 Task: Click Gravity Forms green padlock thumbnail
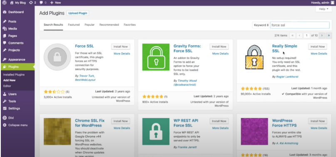pyautogui.click(x=156, y=57)
